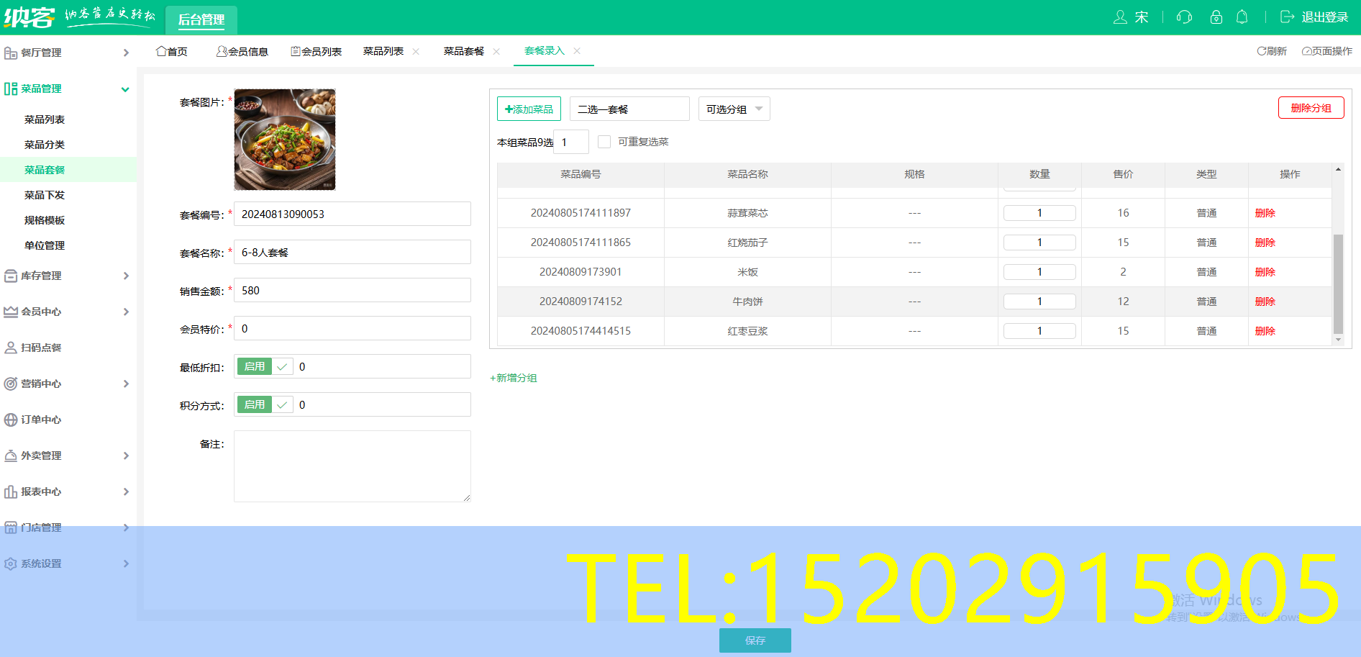This screenshot has height=657, width=1361.
Task: Click the 外卖管理 dish icon
Action: (11, 456)
